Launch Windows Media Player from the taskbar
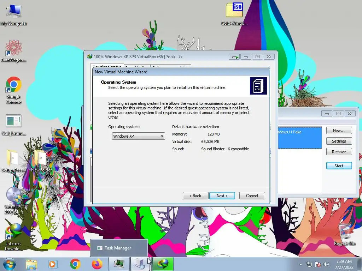 coord(53,264)
